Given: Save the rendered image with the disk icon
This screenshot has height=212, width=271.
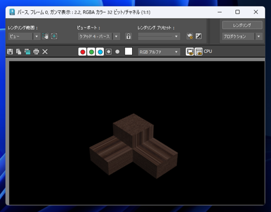Looking at the screenshot, I should pyautogui.click(x=10, y=51).
